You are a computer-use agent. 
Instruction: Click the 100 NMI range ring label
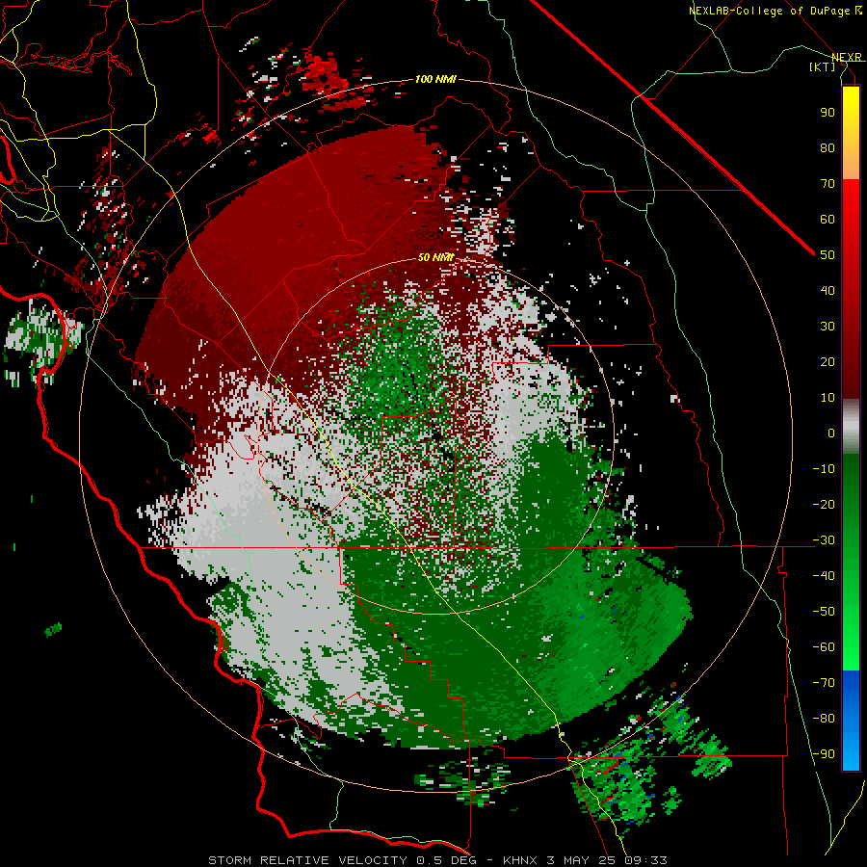[x=435, y=79]
